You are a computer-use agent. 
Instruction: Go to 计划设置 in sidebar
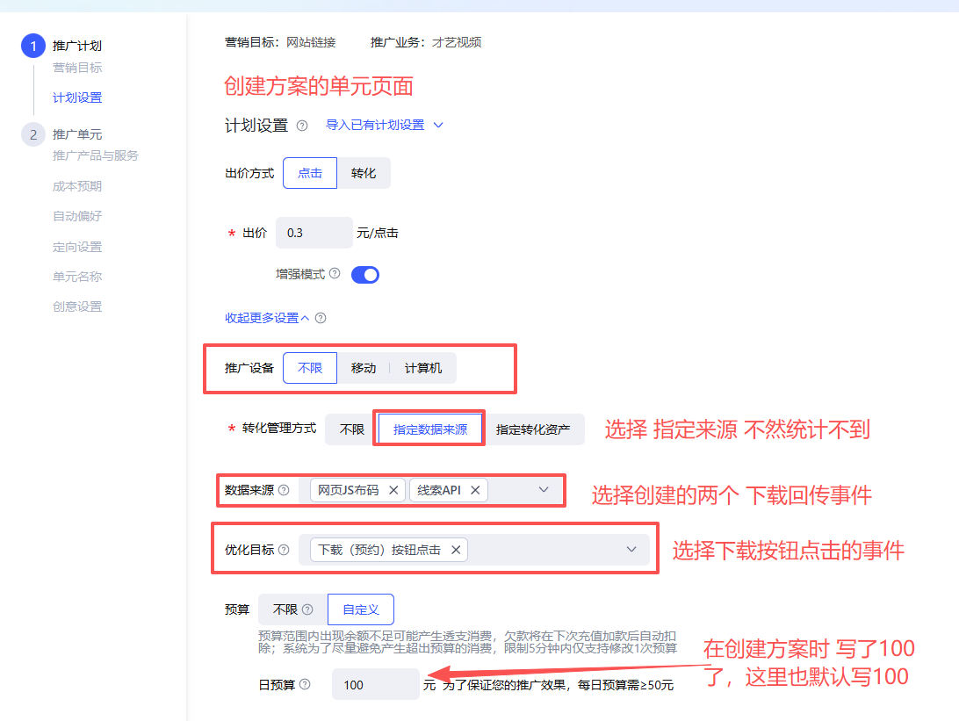(77, 97)
